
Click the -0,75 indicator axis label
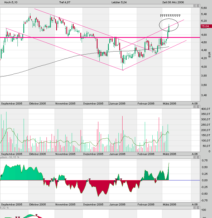tap(204, 201)
